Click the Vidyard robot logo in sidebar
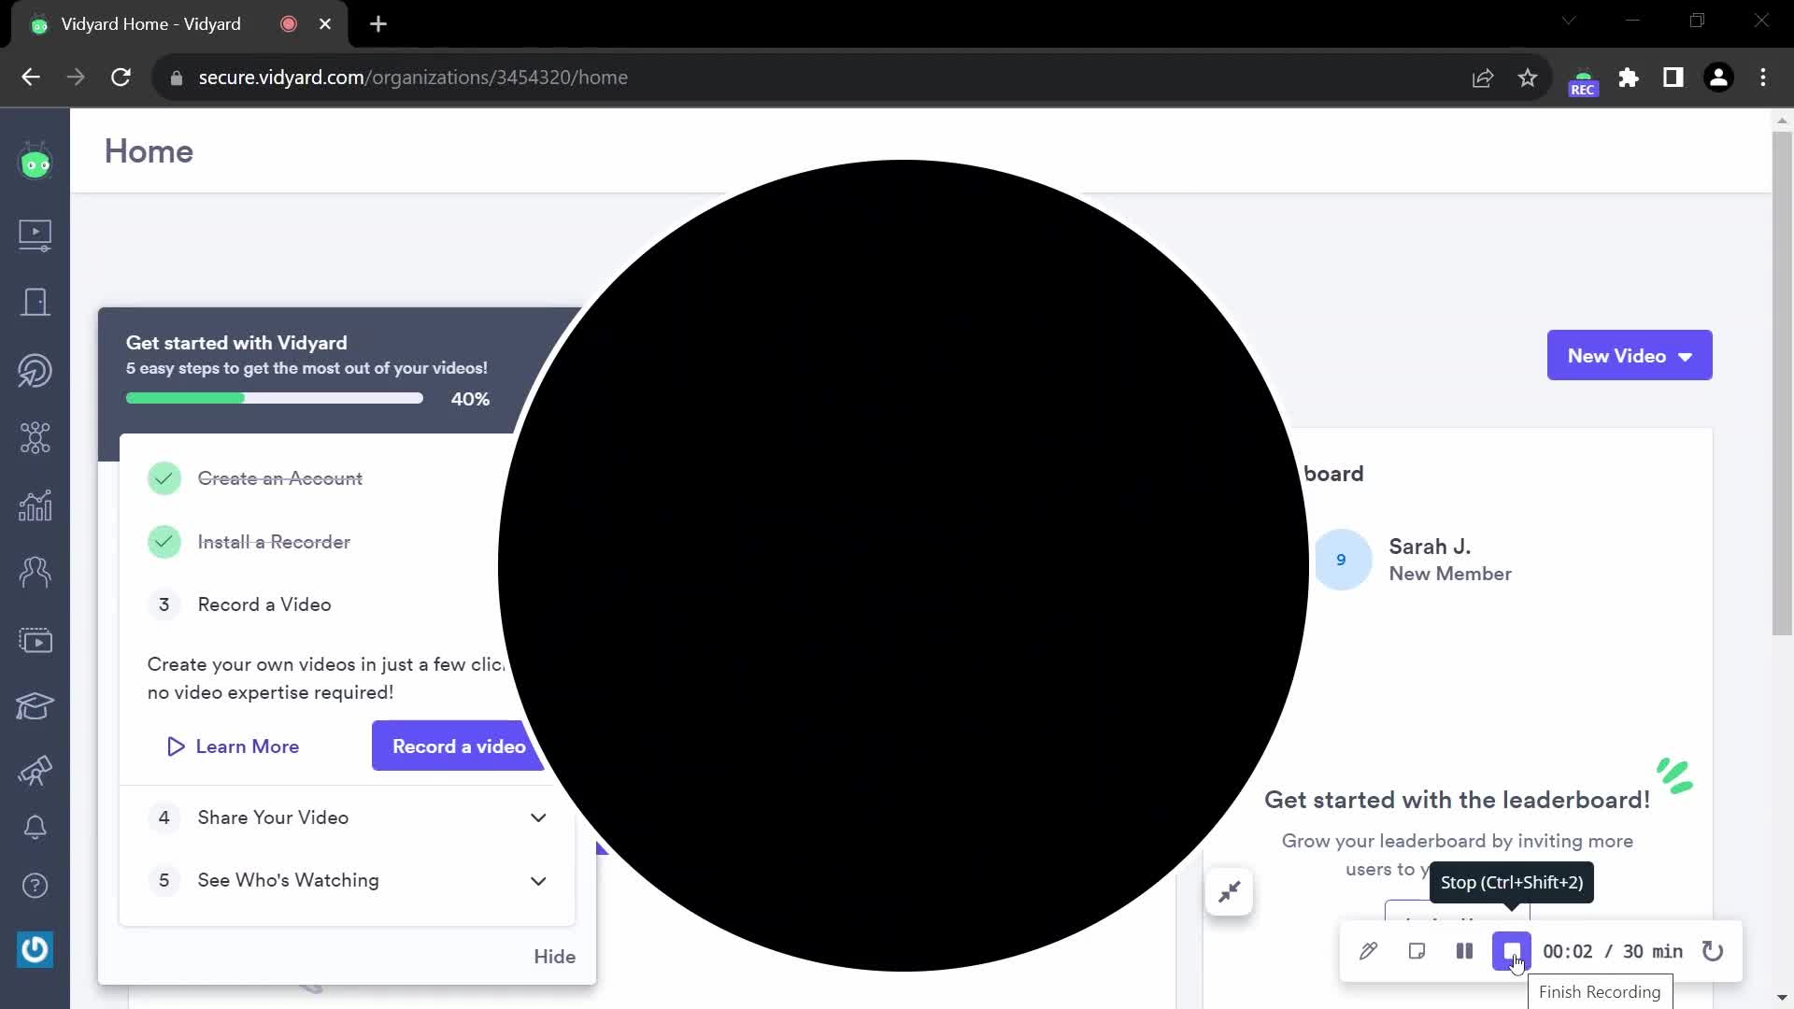Screen dimensions: 1794x1009 pos(36,163)
